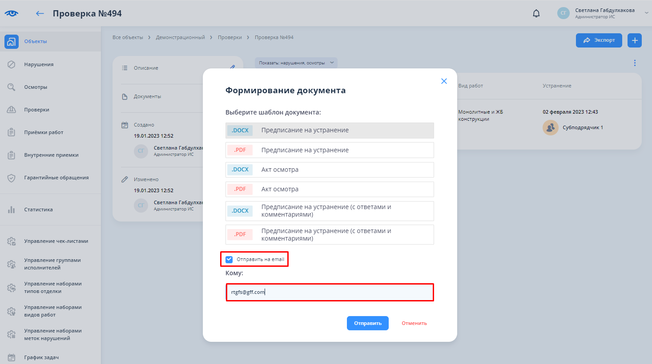Click the Отменить link
This screenshot has width=652, height=364.
tap(414, 323)
